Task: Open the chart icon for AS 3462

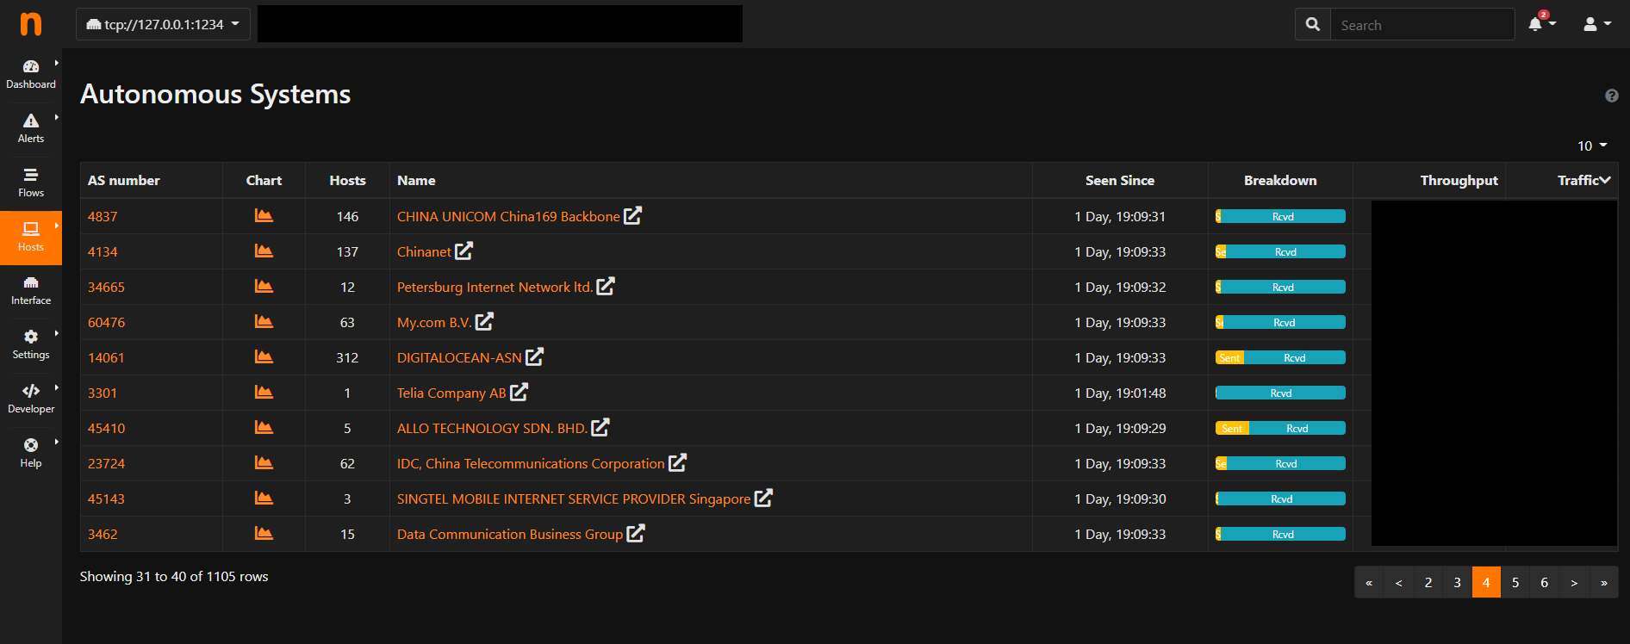Action: pyautogui.click(x=264, y=533)
